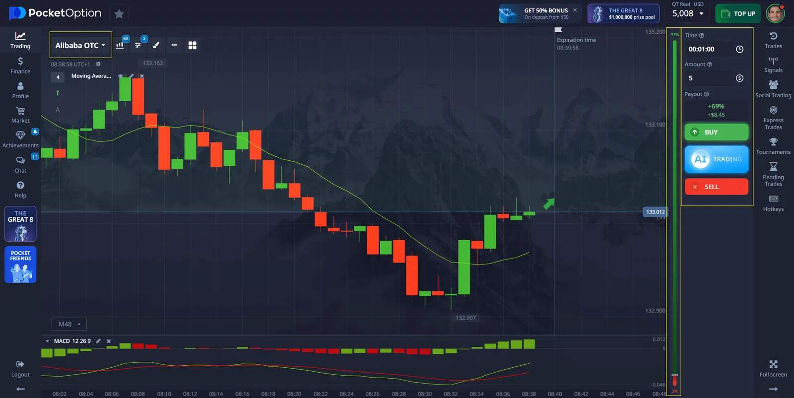Open Tournaments trophy icon
794x398 pixels.
tap(773, 146)
